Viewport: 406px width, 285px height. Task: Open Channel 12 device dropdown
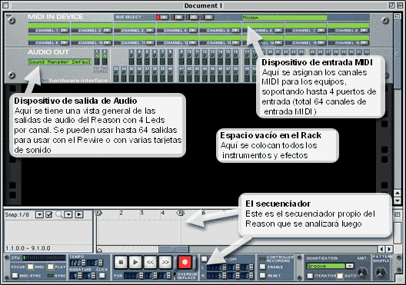[x=193, y=43]
